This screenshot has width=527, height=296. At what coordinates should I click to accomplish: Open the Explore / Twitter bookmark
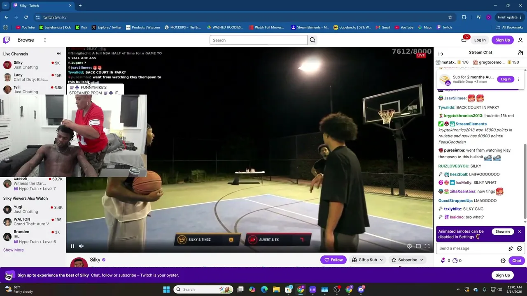pos(106,28)
